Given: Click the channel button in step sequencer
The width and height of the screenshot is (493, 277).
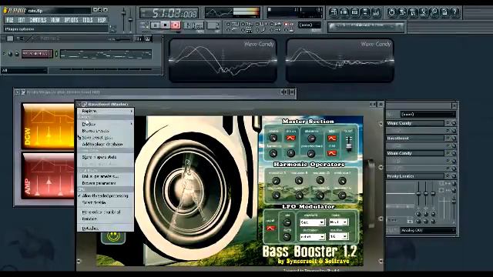Looking at the screenshot, I should 37,54.
